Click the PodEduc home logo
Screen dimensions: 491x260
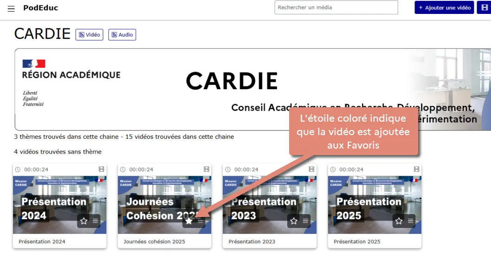click(41, 8)
